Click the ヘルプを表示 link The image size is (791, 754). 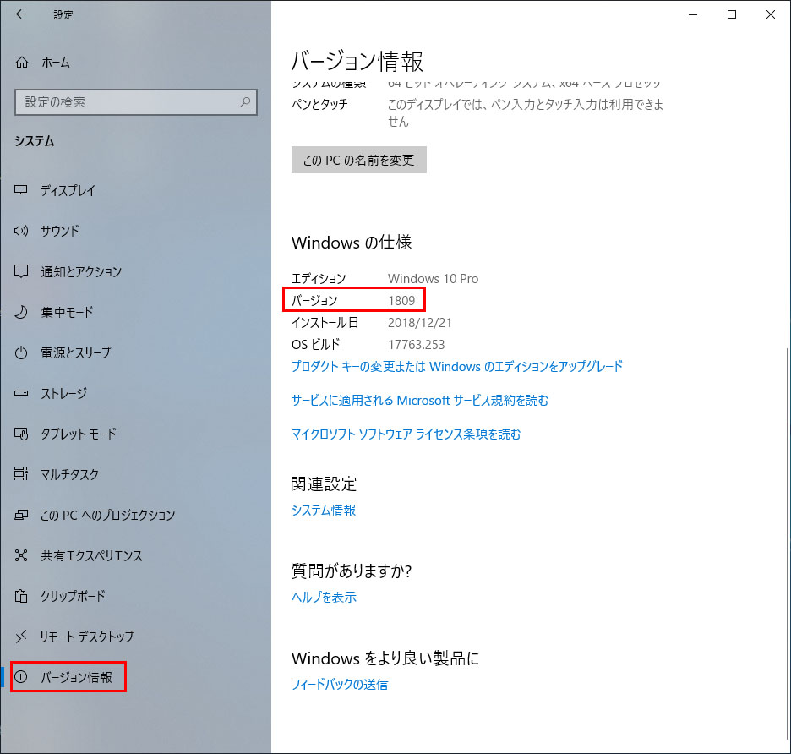(324, 597)
